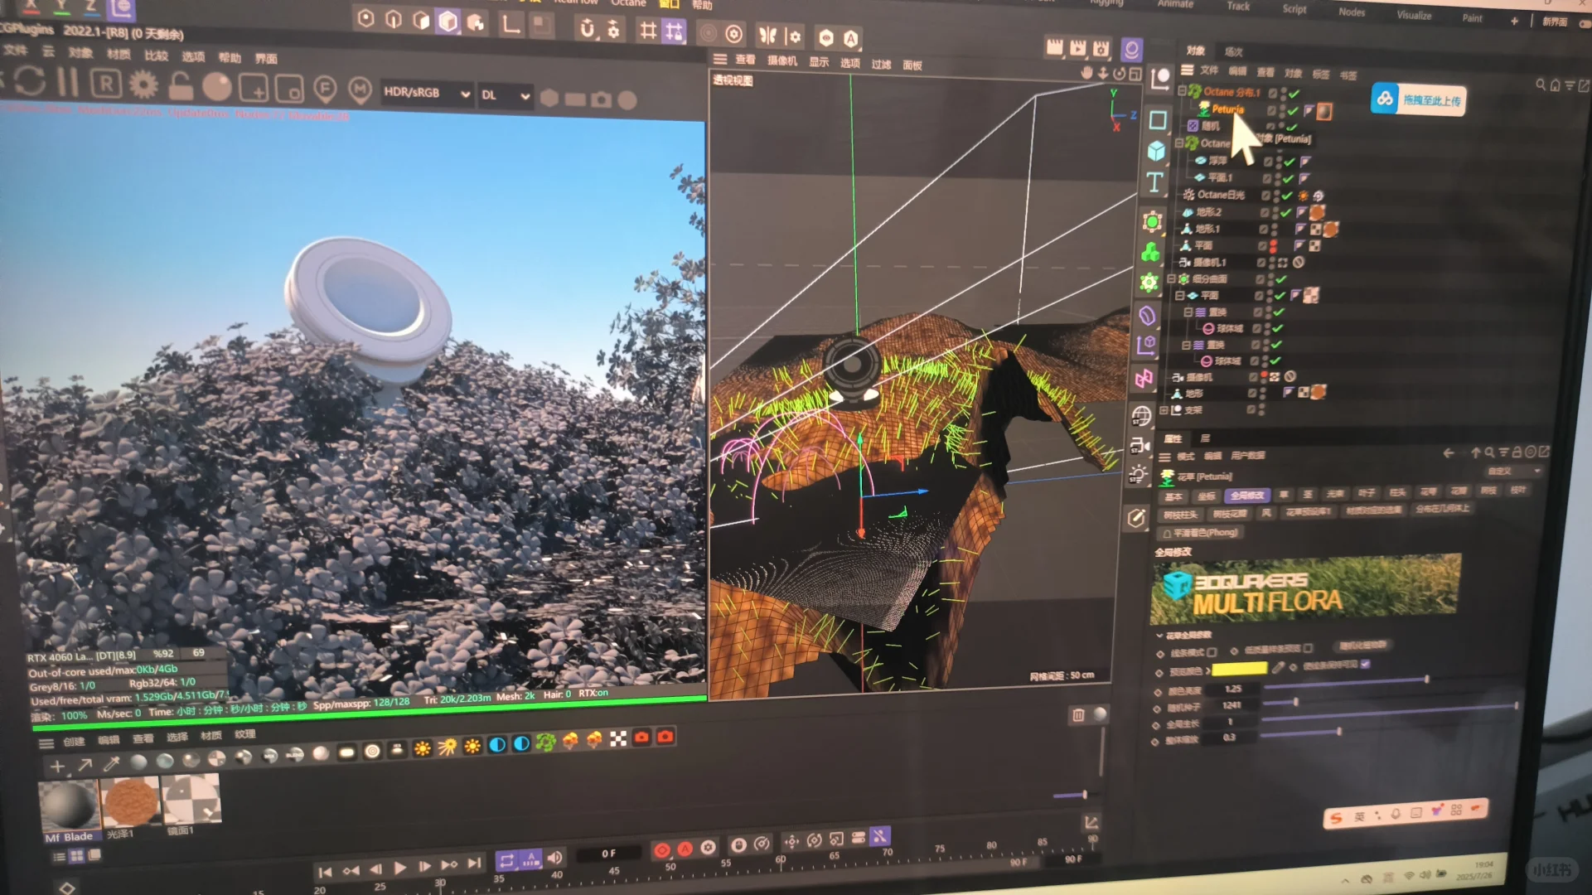The width and height of the screenshot is (1592, 895).
Task: Select the clay mode sphere icon
Action: pos(217,87)
